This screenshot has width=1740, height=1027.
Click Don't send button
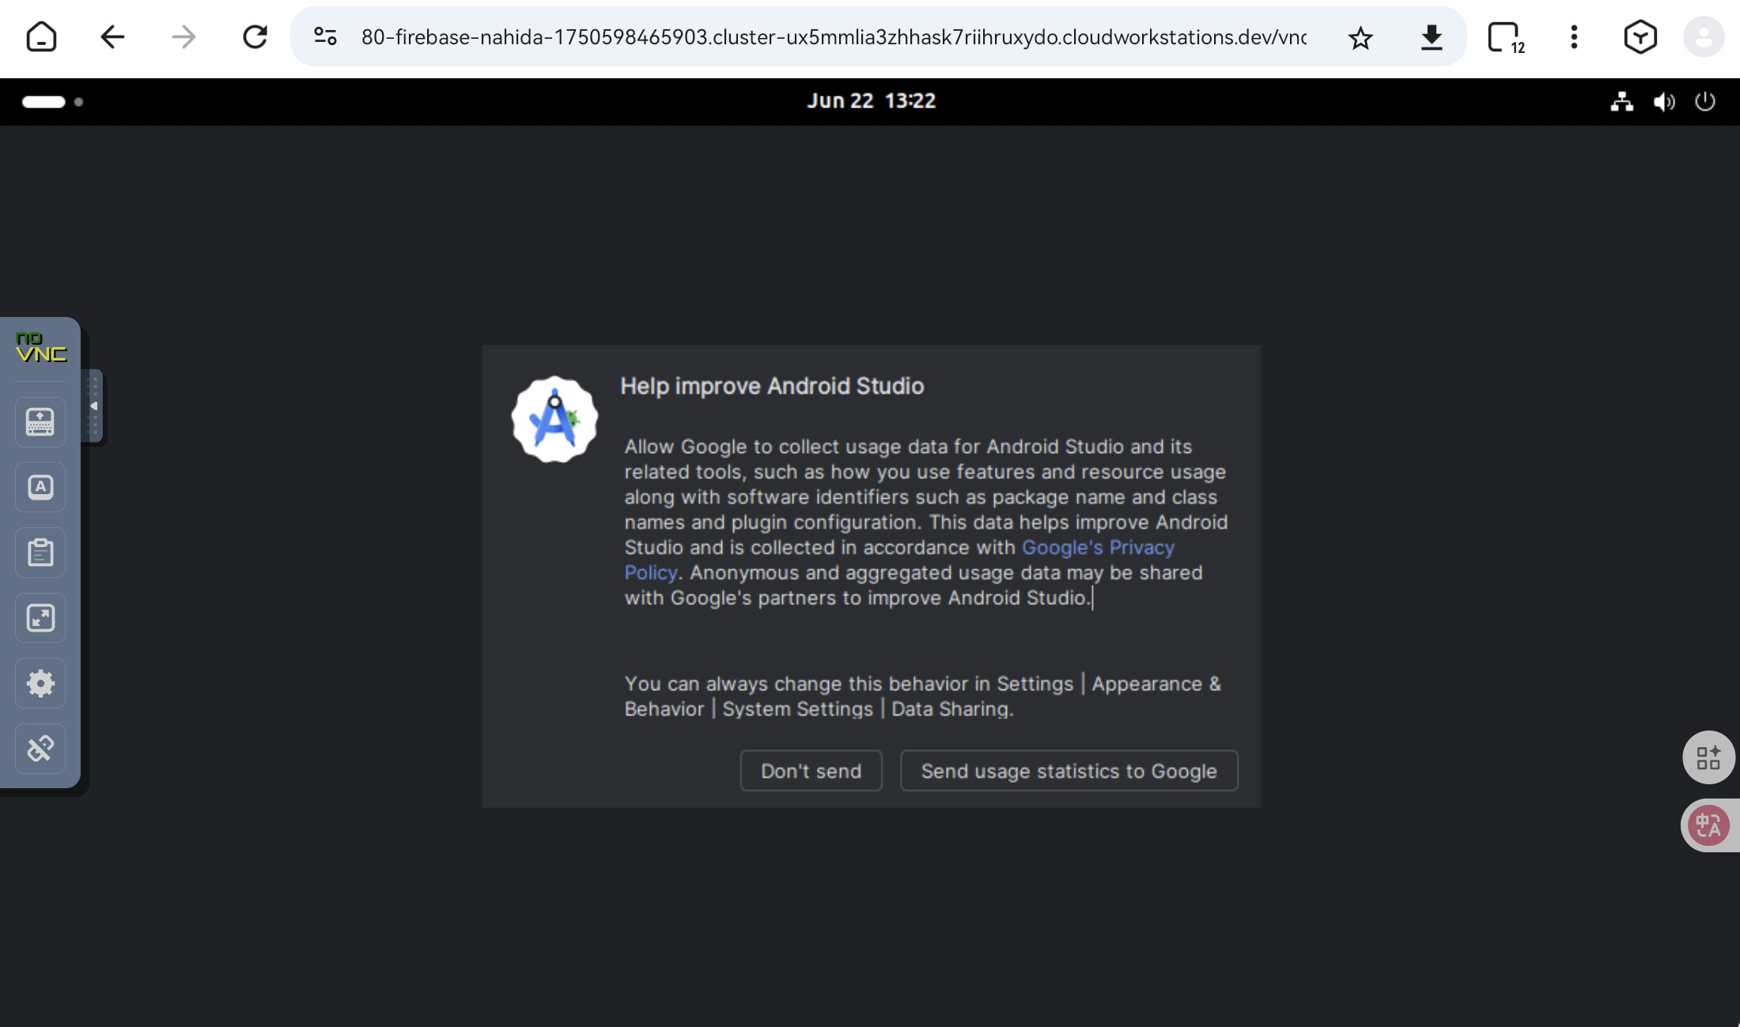[x=811, y=771]
